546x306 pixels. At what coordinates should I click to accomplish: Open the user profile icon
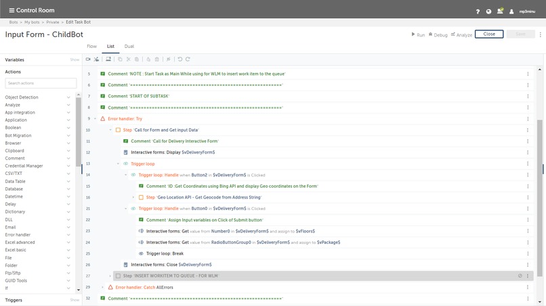[x=511, y=11]
